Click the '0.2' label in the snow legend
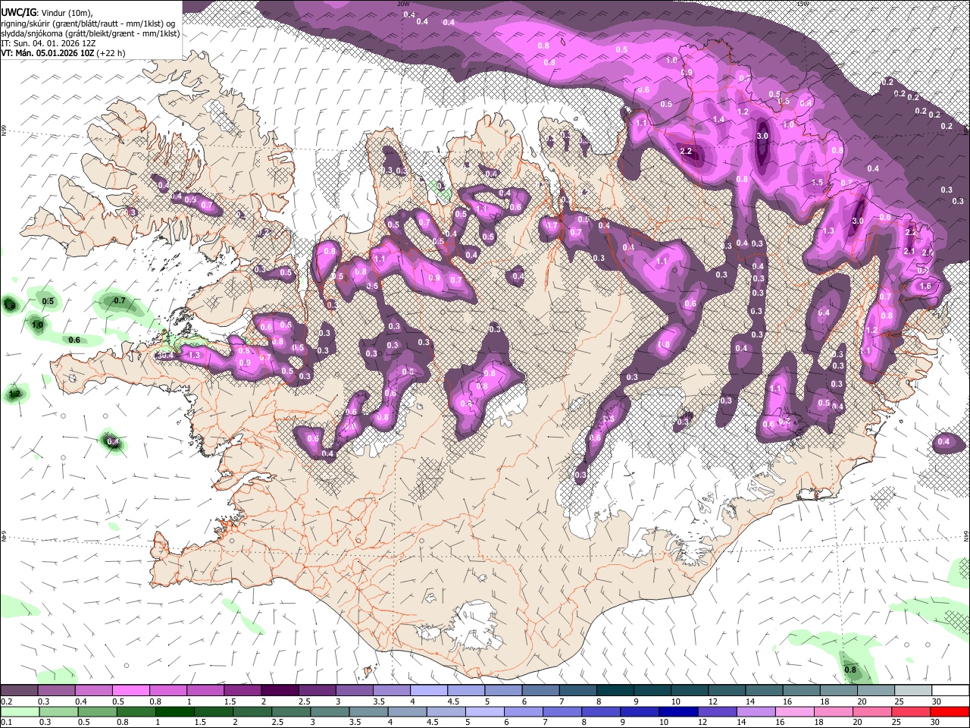This screenshot has width=970, height=728. click(5, 701)
